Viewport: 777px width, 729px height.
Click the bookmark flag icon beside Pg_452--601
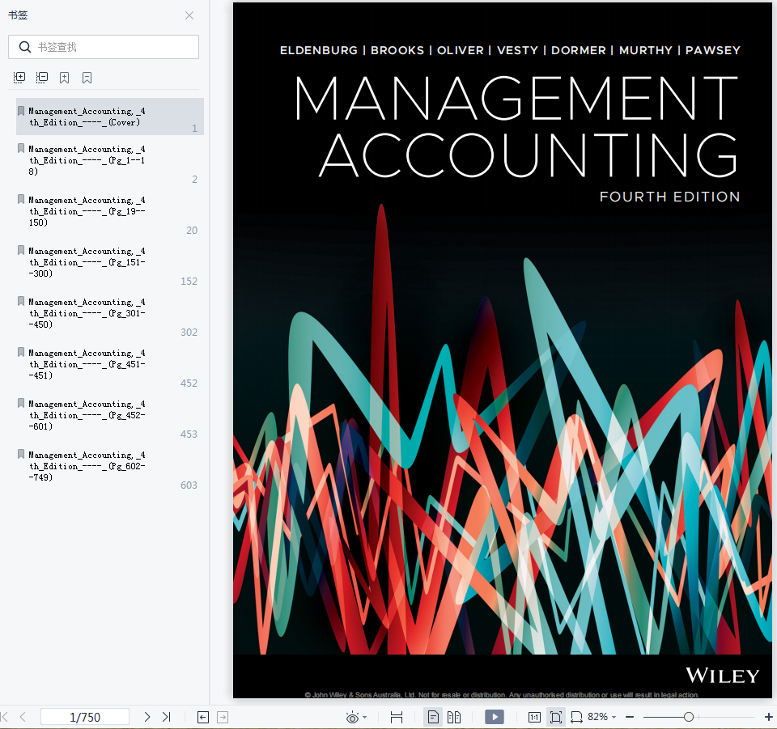click(21, 403)
